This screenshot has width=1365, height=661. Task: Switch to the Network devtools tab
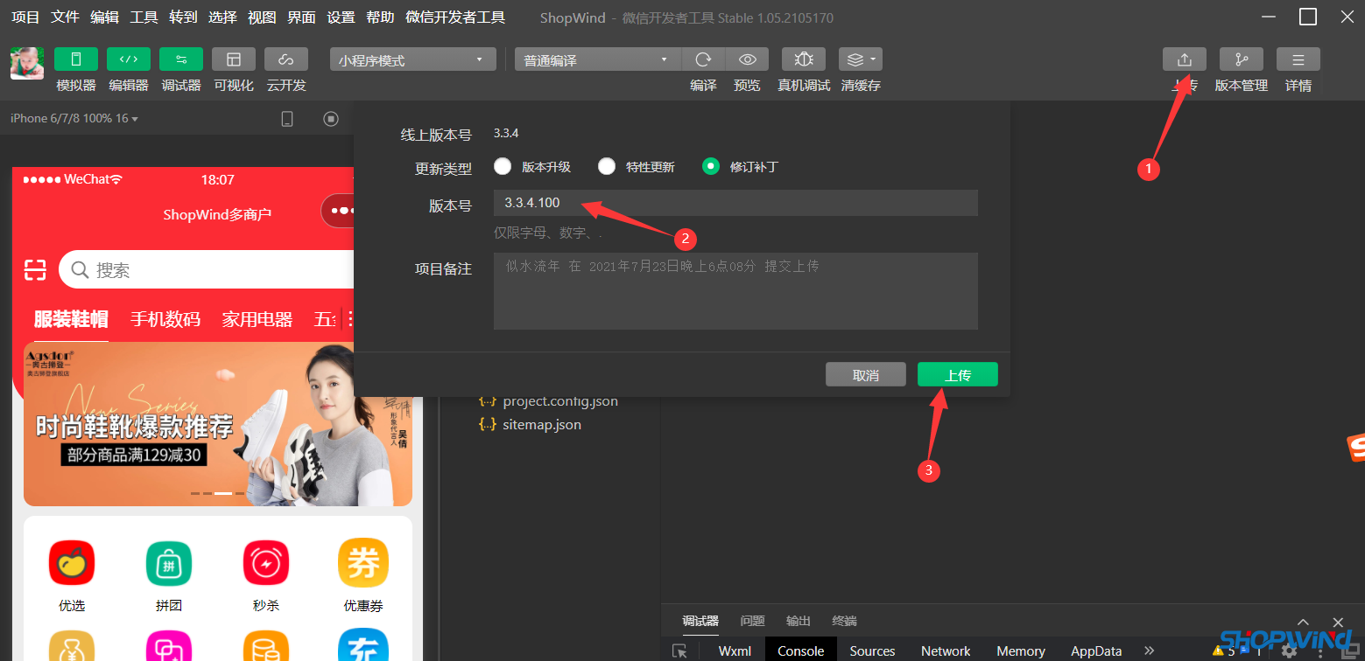point(946,651)
